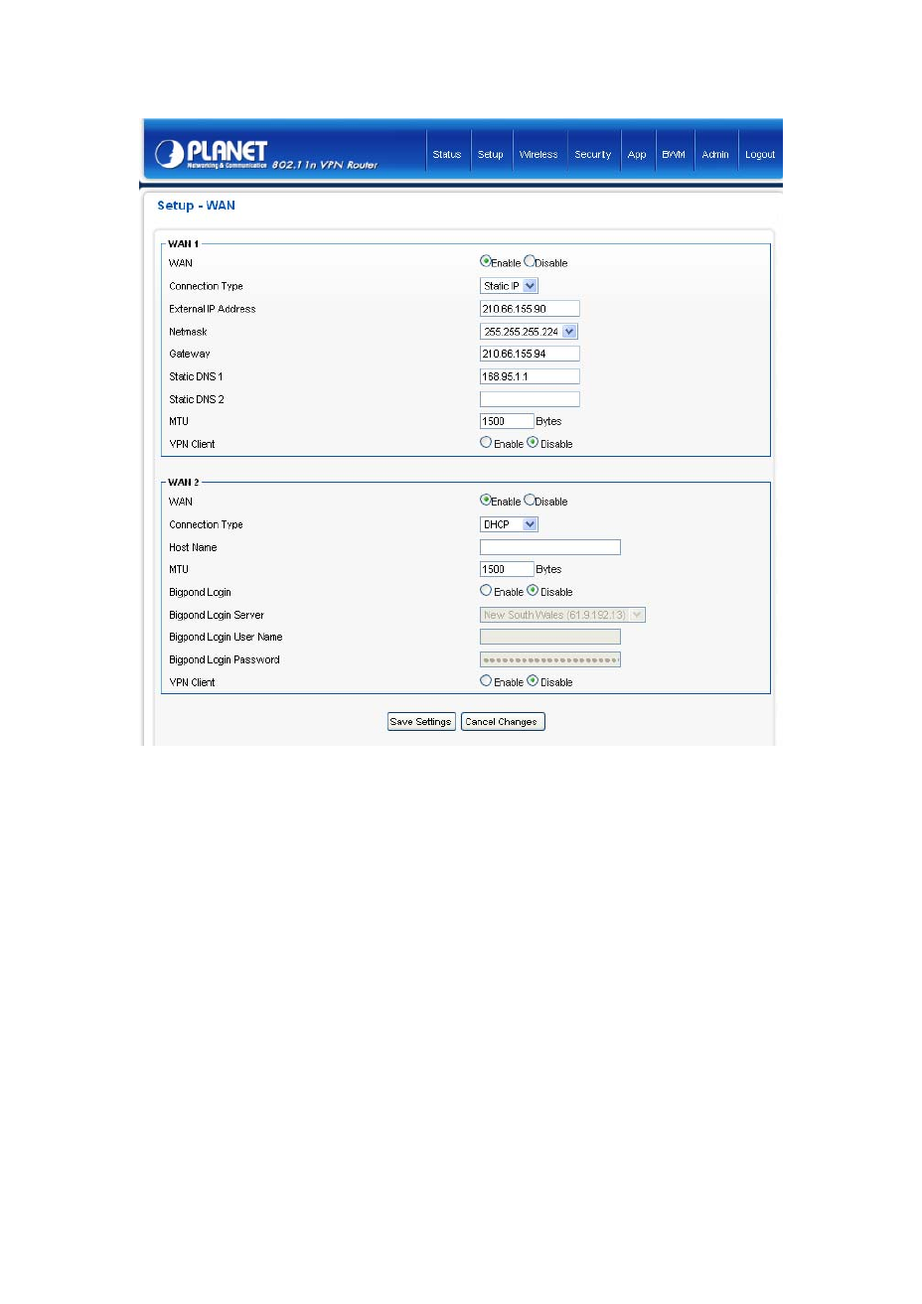Viewport: 922px width, 1304px height.
Task: Select Enable for WAN 2 WAN
Action: pyautogui.click(x=486, y=501)
